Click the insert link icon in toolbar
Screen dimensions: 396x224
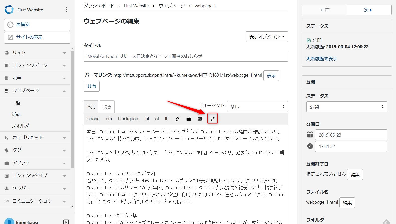[177, 119]
